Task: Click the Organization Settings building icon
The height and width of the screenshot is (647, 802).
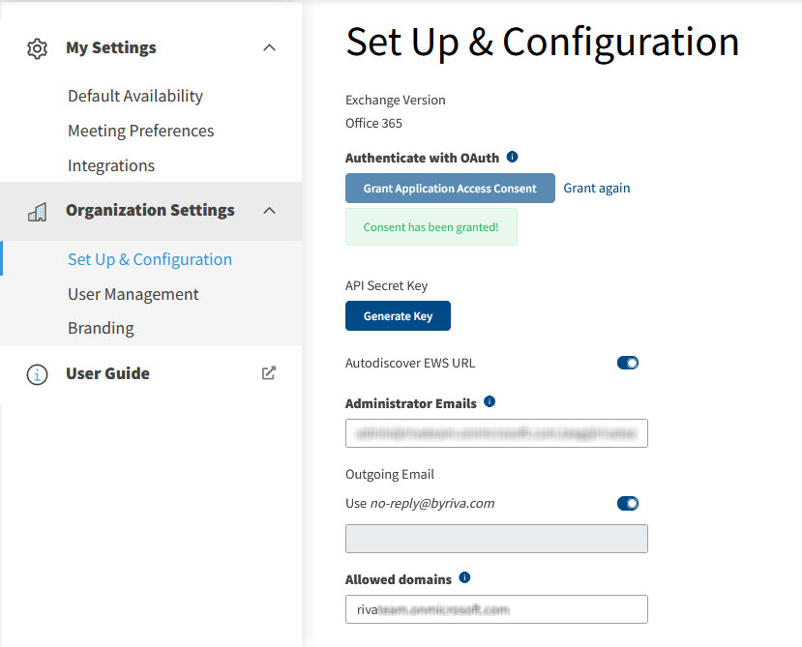Action: (x=37, y=211)
